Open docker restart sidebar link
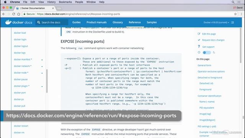 (x=21, y=126)
